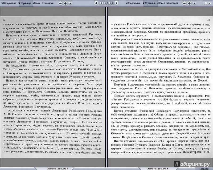This screenshot has width=213, height=170.
Task: Show Закладки in the right pane
Action: click(x=172, y=3)
